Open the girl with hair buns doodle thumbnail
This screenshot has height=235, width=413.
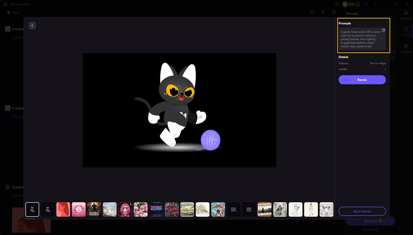click(326, 209)
